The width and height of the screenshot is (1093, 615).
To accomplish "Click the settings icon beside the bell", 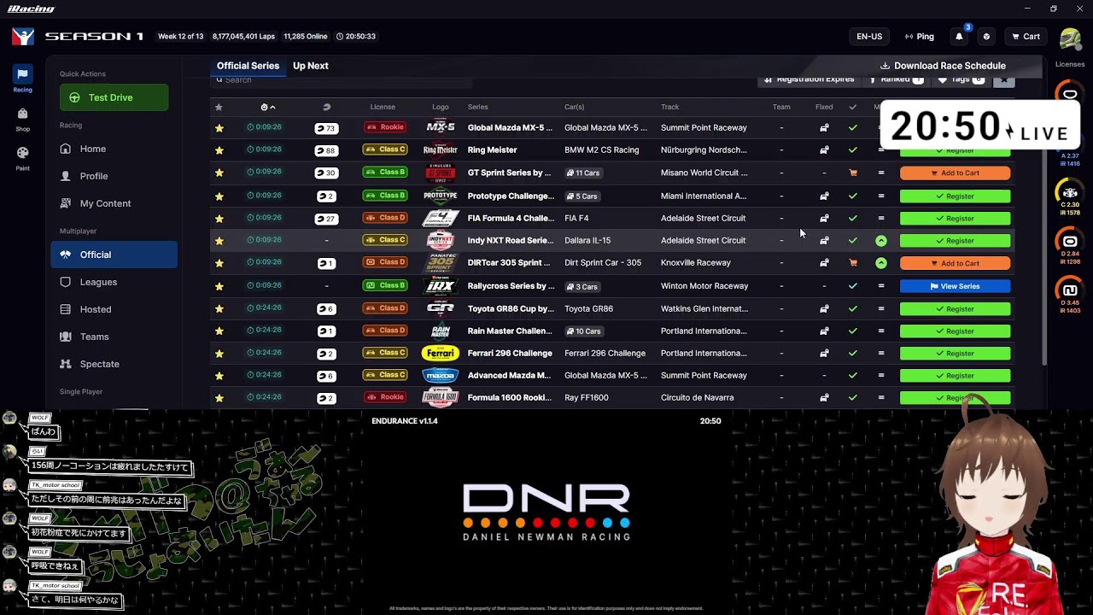I will click(986, 37).
